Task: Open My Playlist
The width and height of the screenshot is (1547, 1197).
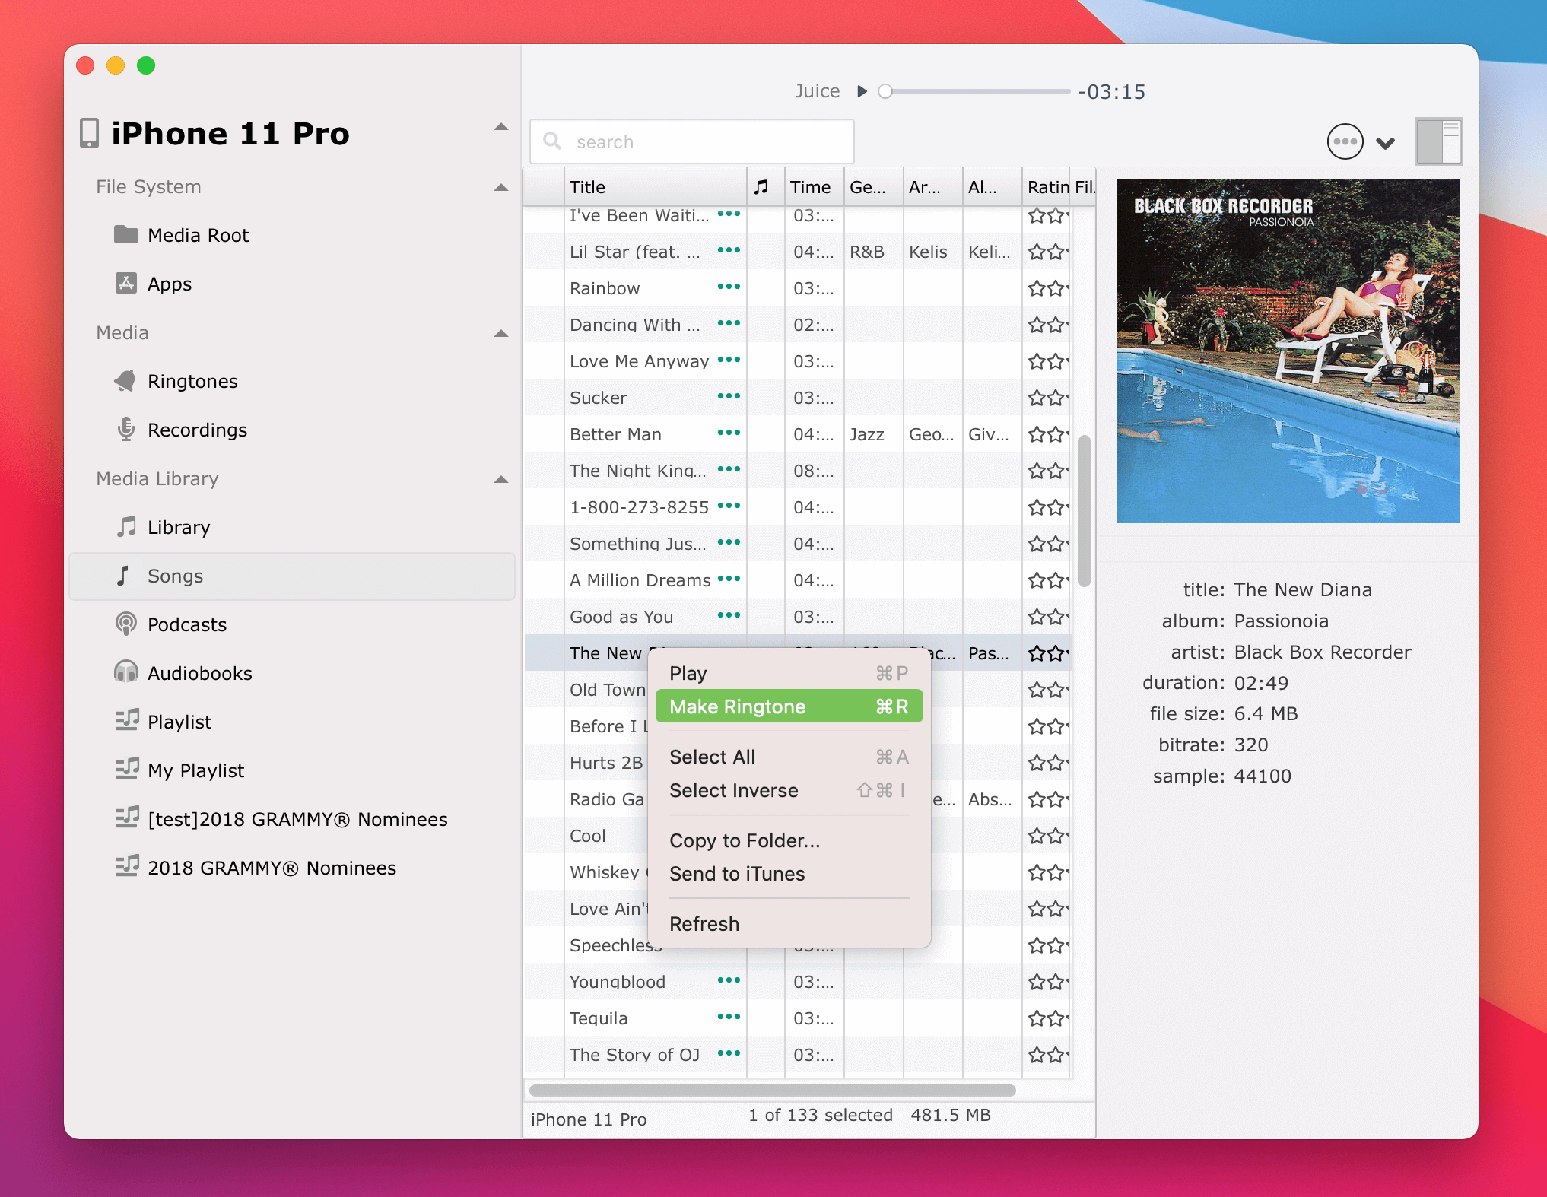Action: coord(179,770)
